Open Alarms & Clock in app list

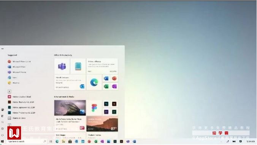(17, 118)
